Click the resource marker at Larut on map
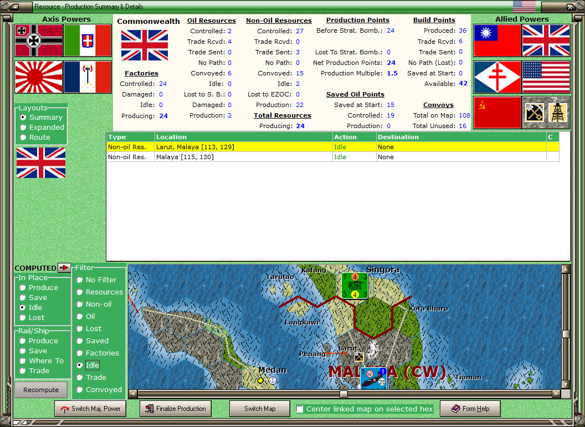 [x=359, y=357]
